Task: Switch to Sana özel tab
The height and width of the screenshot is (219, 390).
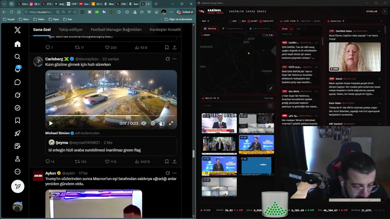Action: 42,30
